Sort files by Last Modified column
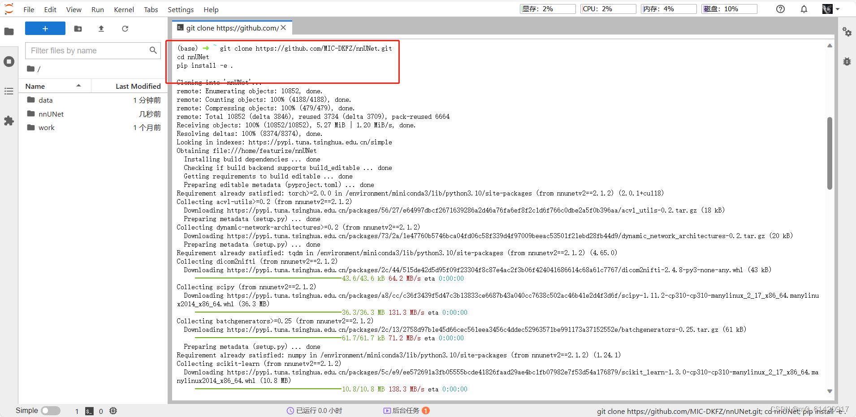 (129, 86)
